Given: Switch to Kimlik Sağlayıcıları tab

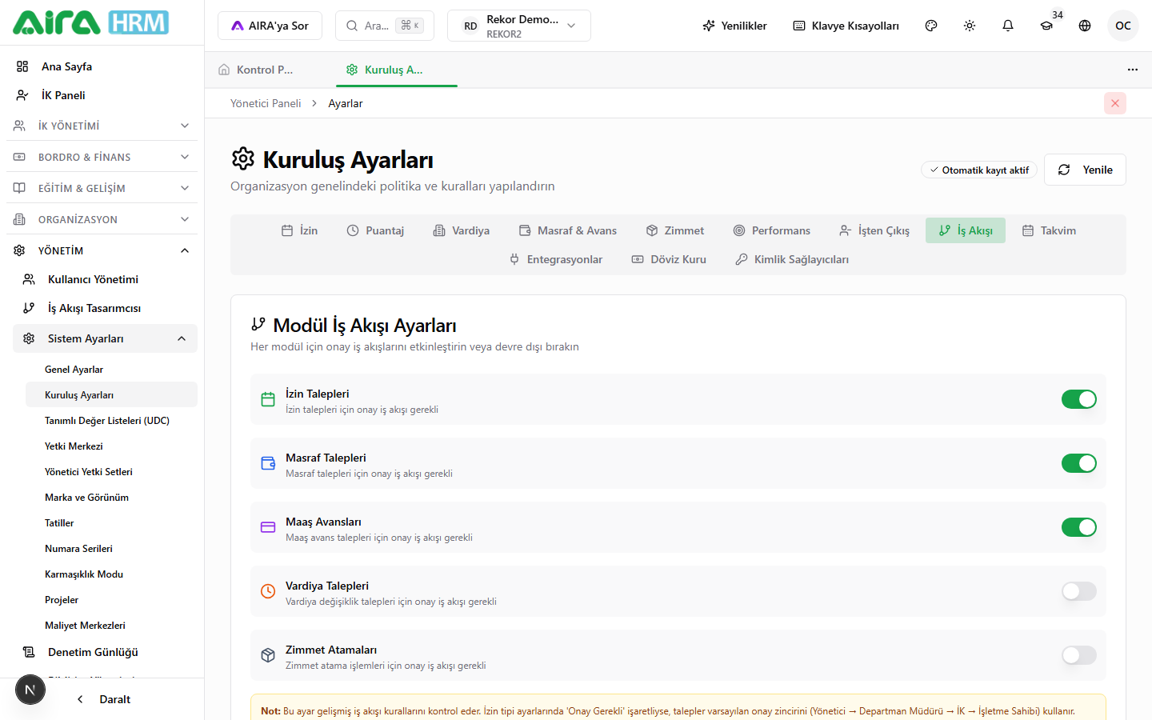Looking at the screenshot, I should [792, 259].
